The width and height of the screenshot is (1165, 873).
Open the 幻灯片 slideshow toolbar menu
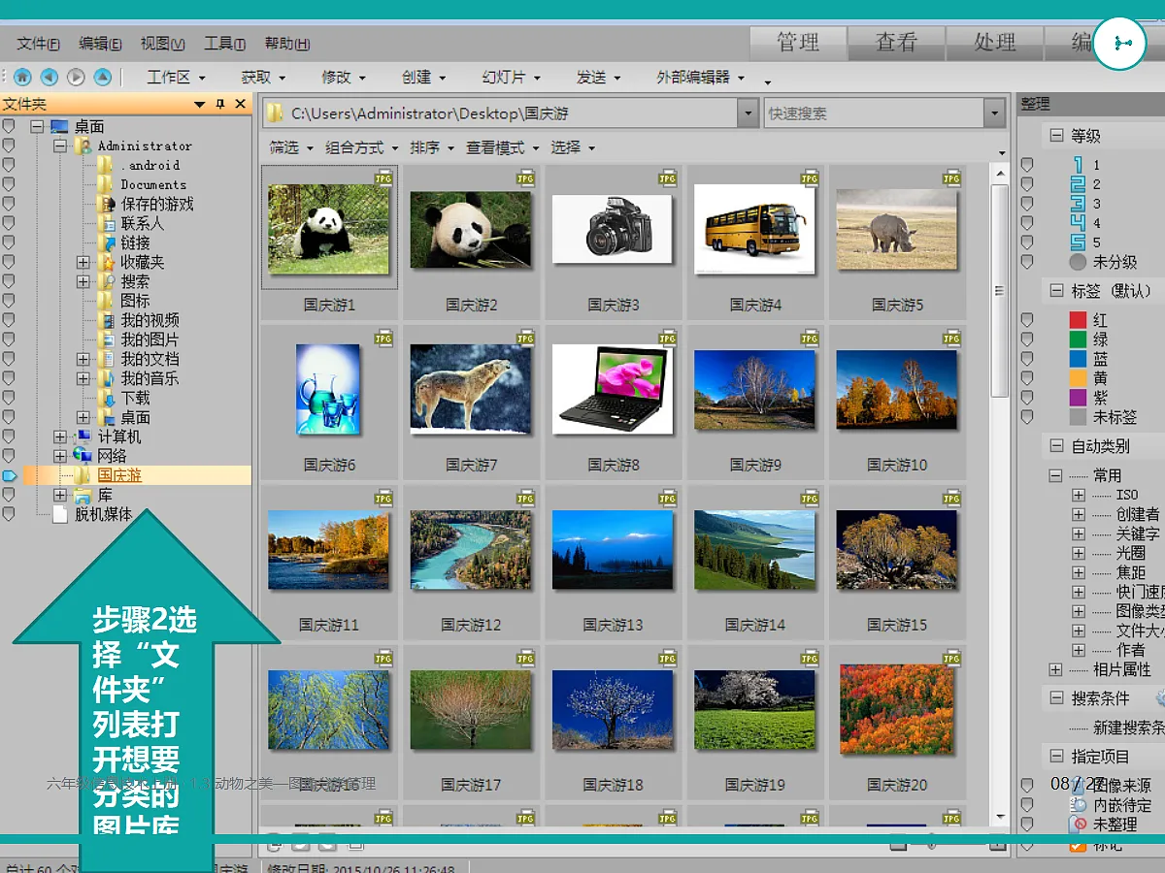point(512,77)
